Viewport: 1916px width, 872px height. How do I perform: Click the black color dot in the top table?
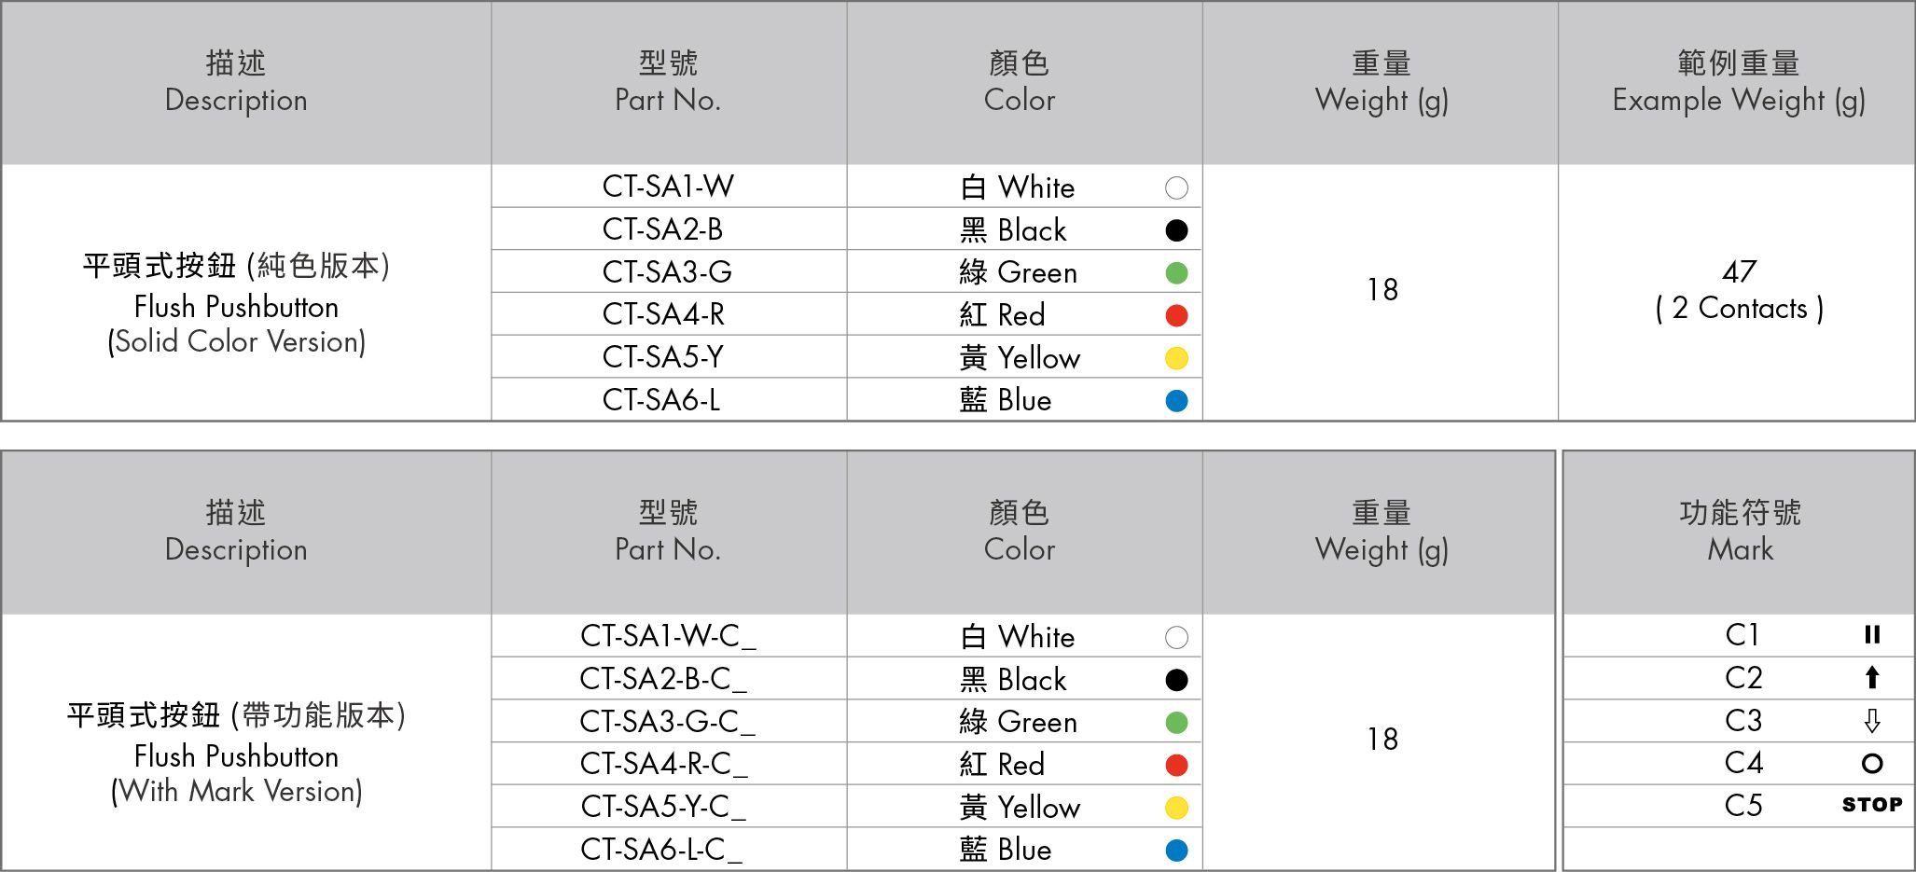1176,230
